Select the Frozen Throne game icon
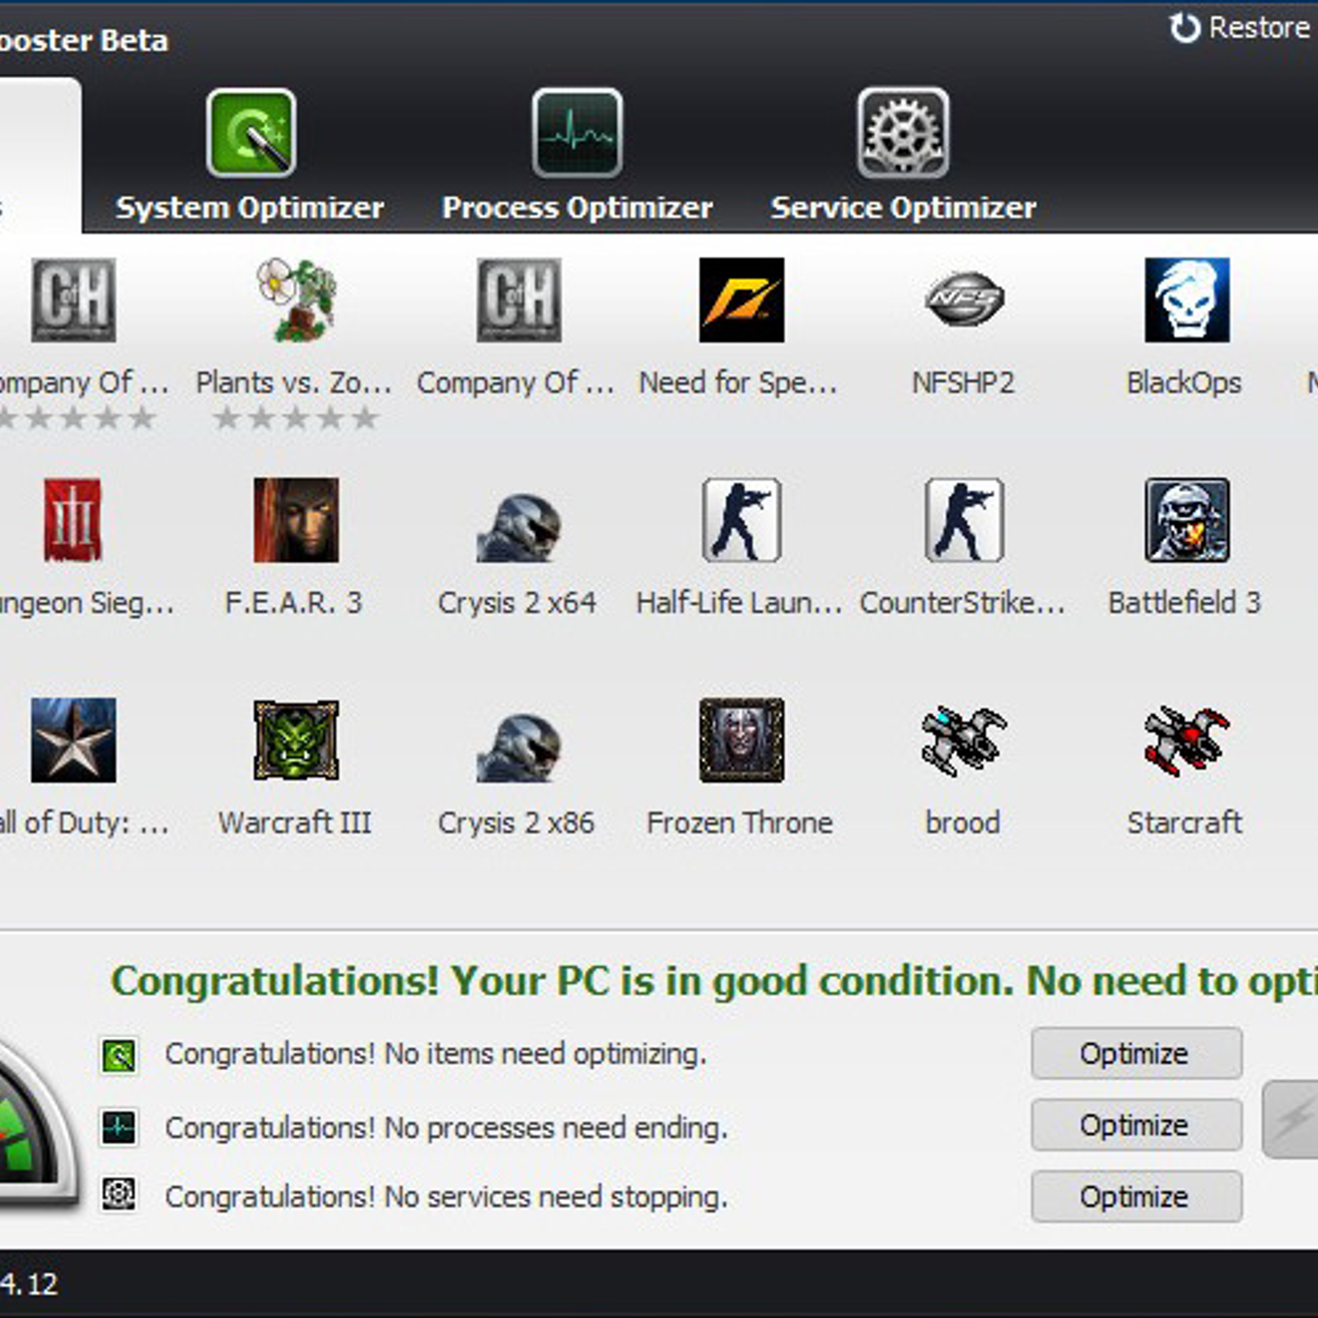The height and width of the screenshot is (1318, 1318). coord(741,740)
